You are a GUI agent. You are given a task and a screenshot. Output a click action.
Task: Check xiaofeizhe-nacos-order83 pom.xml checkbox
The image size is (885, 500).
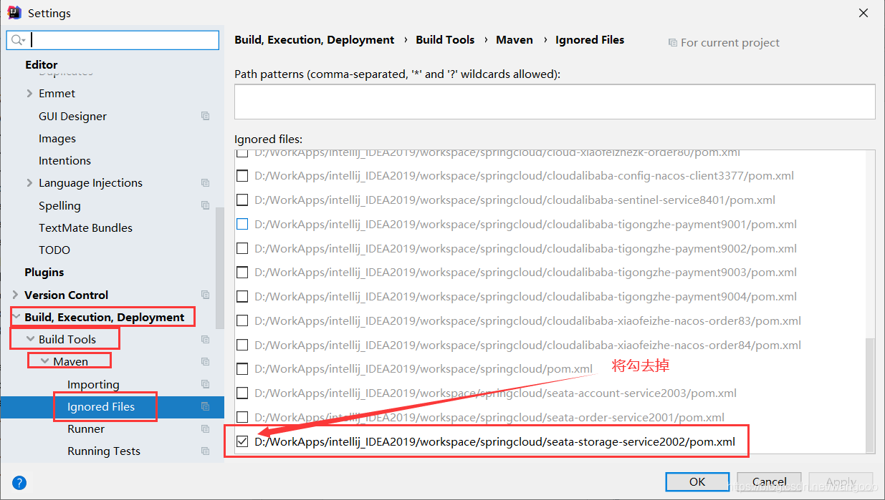tap(242, 320)
